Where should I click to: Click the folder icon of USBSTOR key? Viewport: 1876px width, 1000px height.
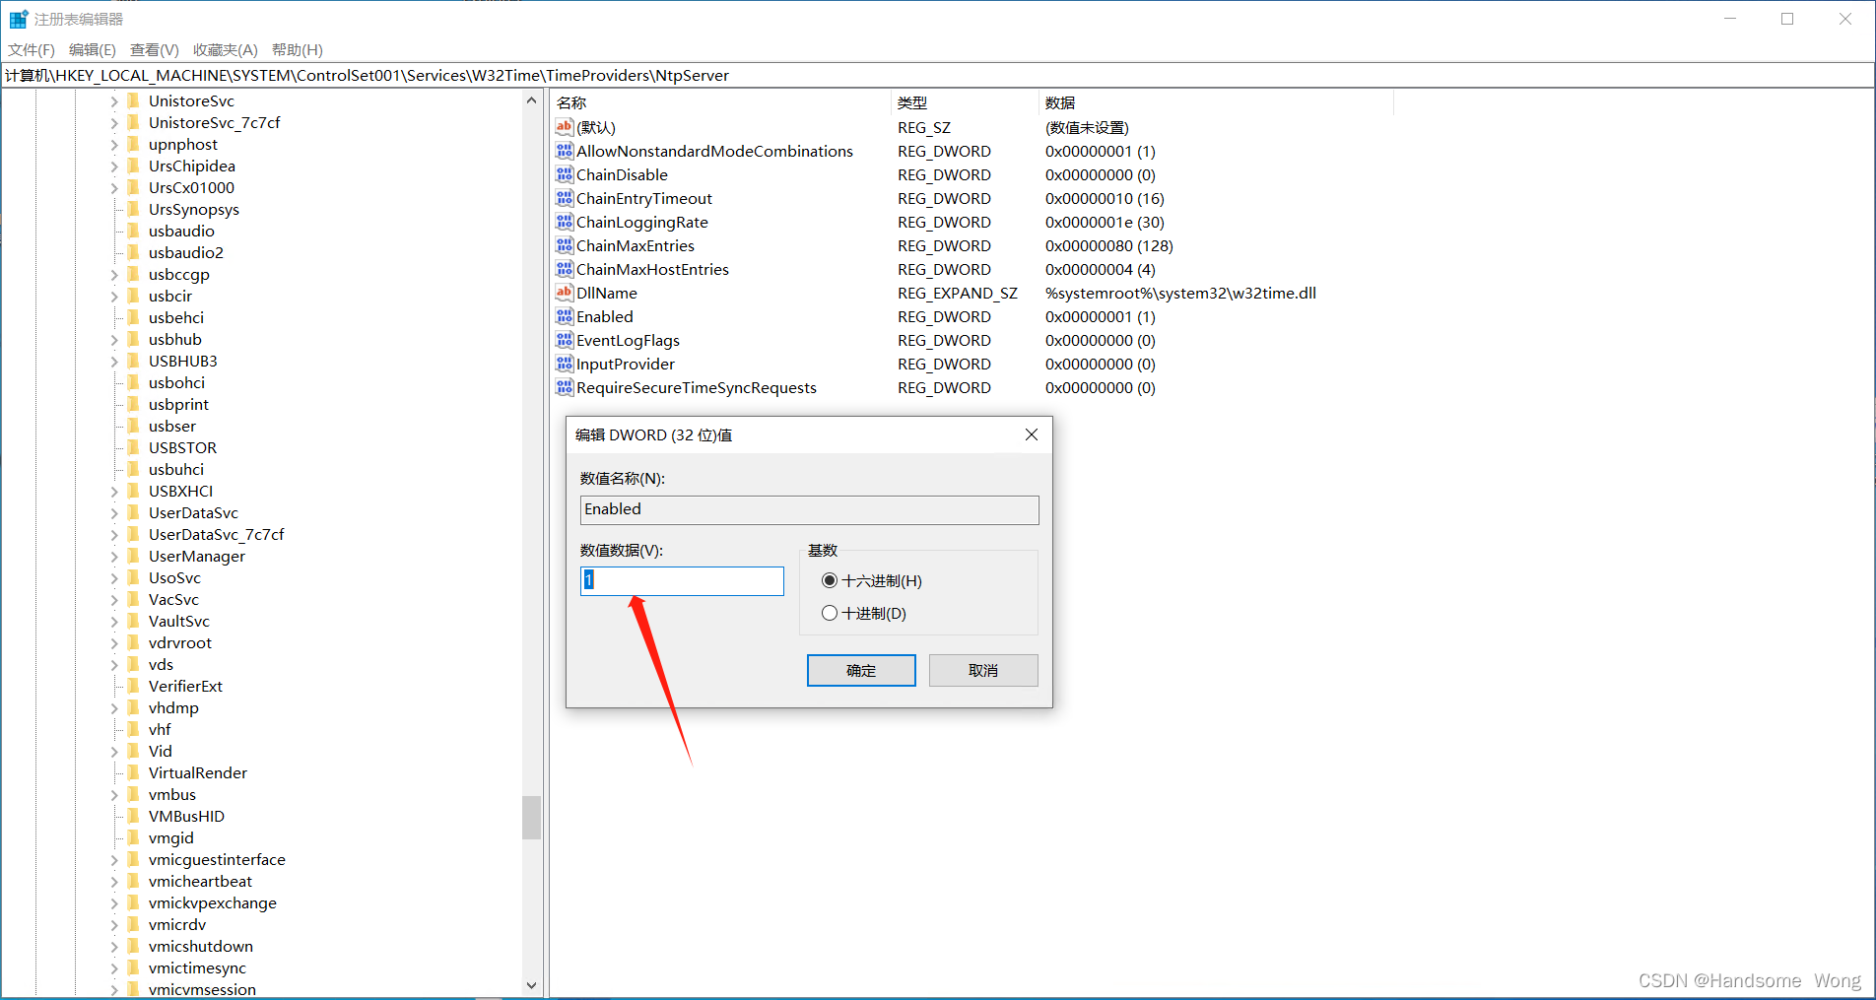[134, 447]
